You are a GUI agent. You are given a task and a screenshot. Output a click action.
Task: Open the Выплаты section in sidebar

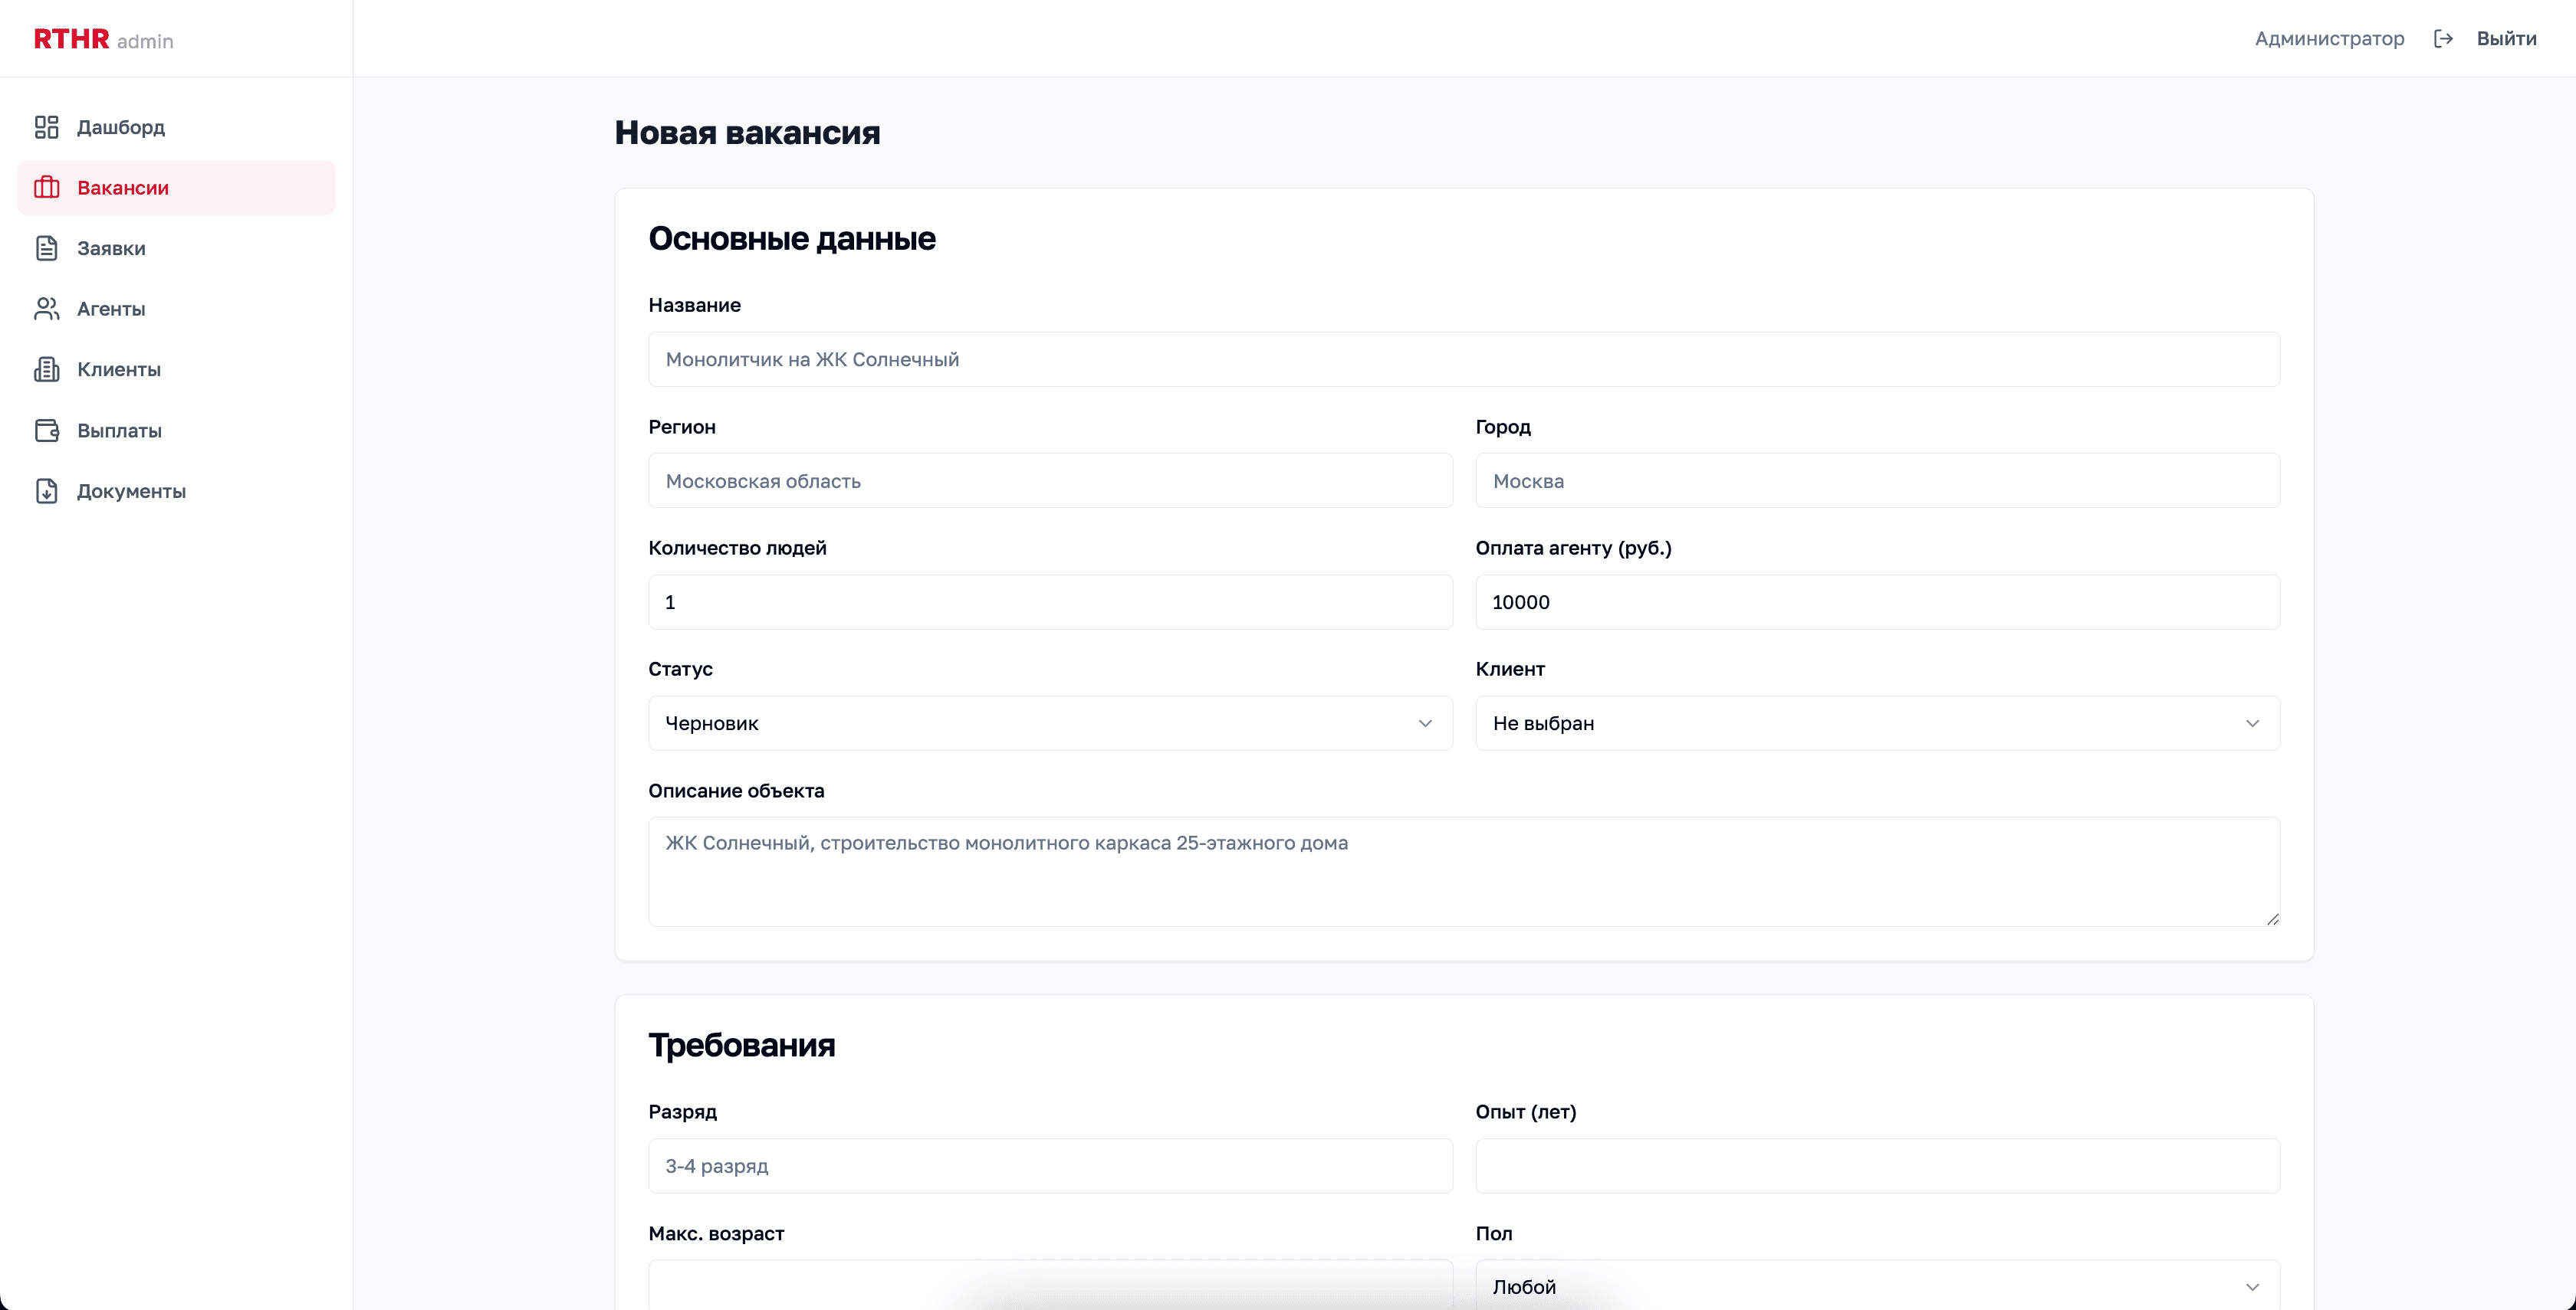[x=119, y=431]
